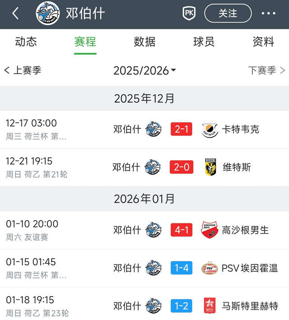The image size is (289, 320).
Task: Expand the 2025/2026 season dropdown
Action: pos(144,71)
